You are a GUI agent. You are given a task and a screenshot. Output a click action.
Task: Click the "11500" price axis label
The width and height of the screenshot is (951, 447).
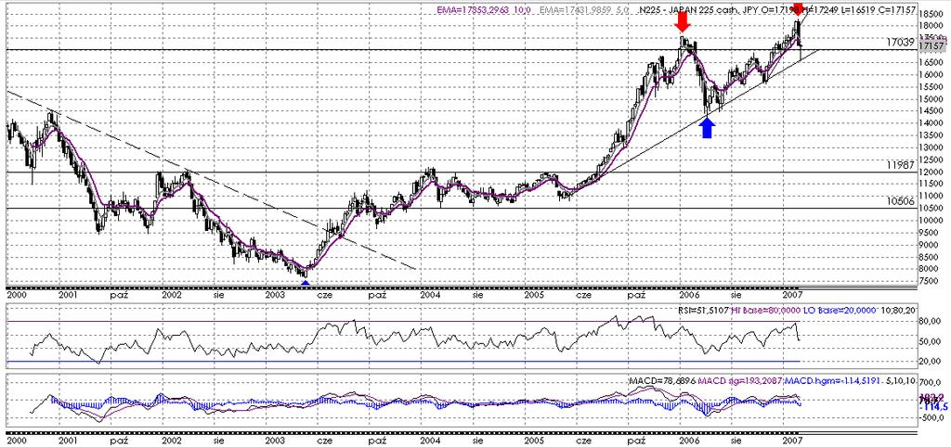click(x=931, y=185)
